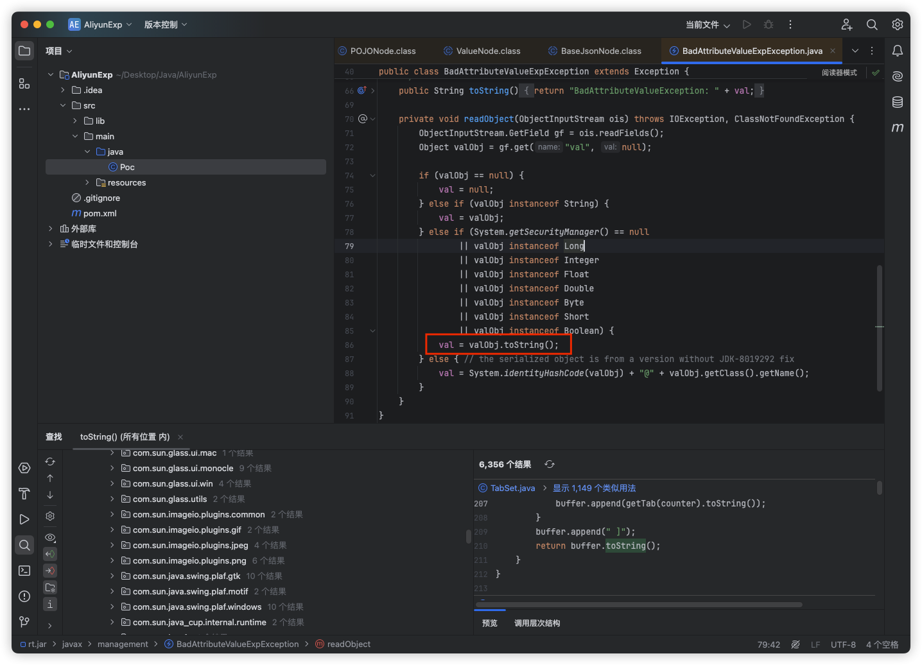Open the TabSet.java link
Screen dimensions: 922x665
point(512,488)
